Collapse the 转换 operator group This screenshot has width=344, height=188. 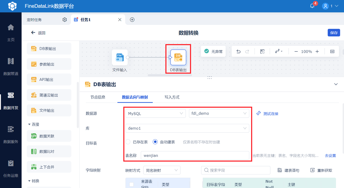click(29, 181)
